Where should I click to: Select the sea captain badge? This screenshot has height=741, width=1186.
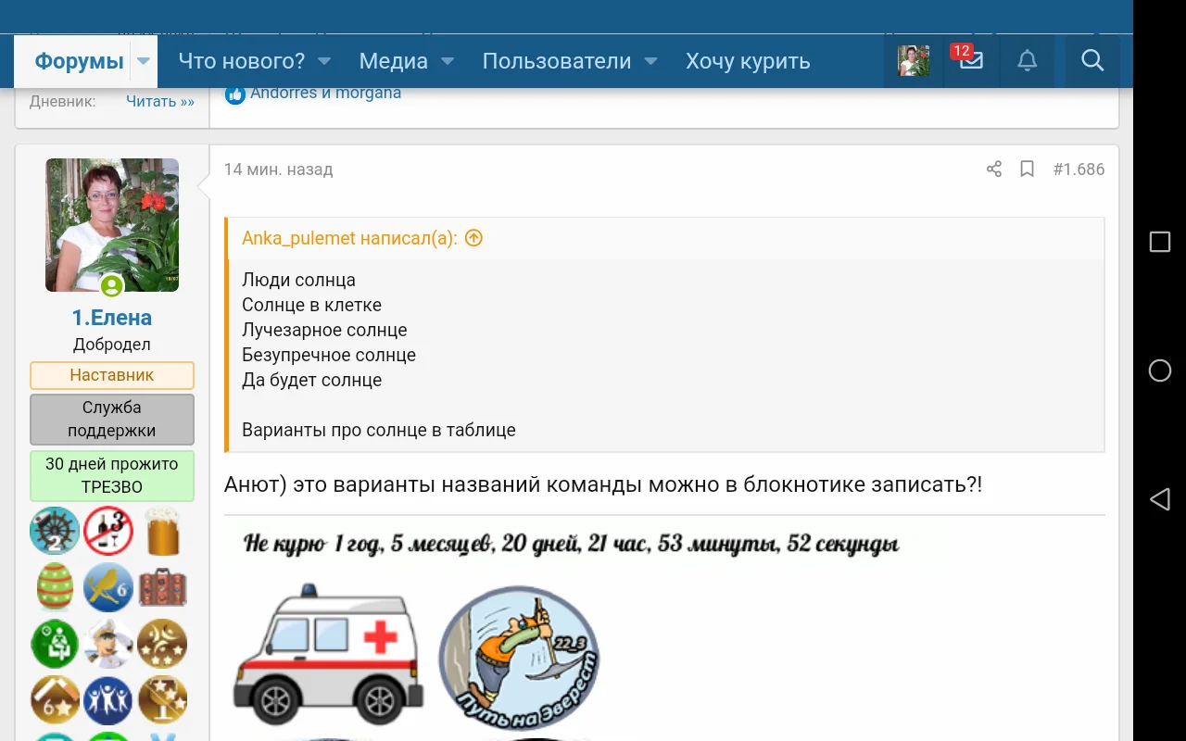pos(107,643)
